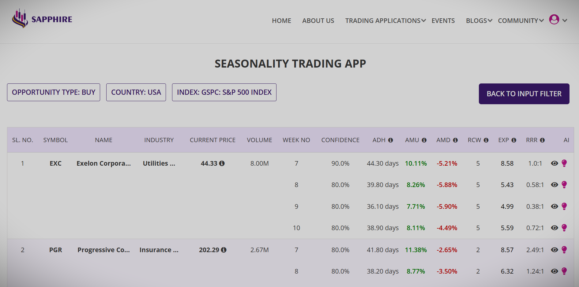
Task: Click info icon next to ADH header
Action: 390,140
